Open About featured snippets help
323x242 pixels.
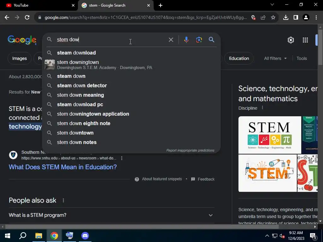click(158, 179)
